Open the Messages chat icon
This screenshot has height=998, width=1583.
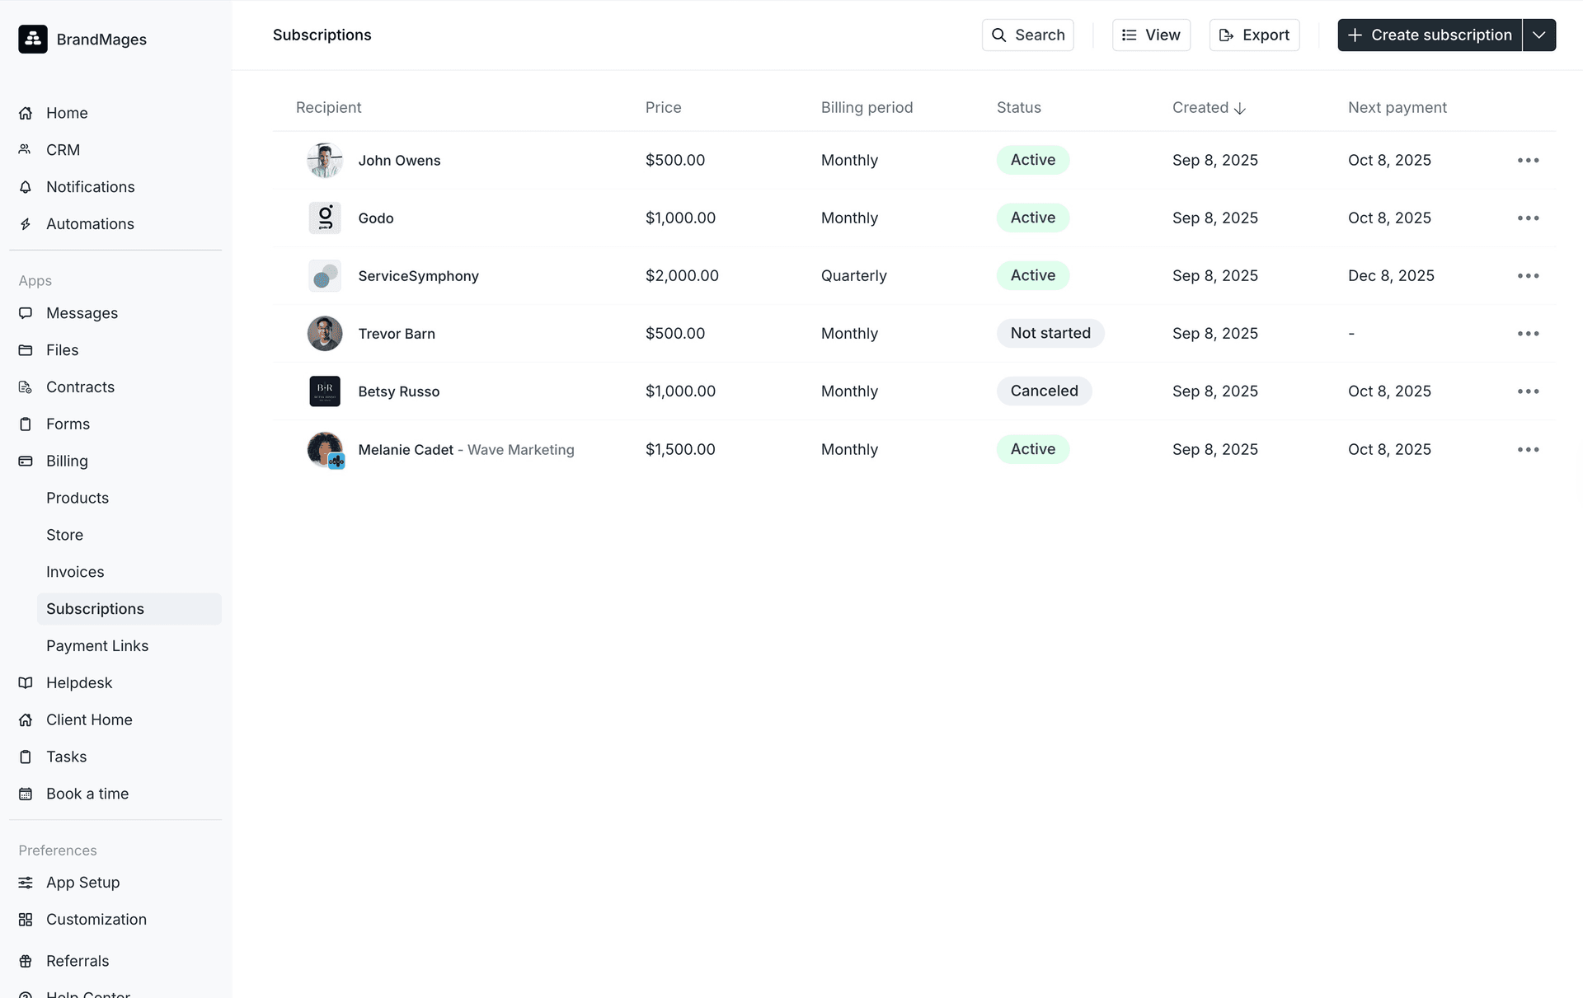click(26, 313)
